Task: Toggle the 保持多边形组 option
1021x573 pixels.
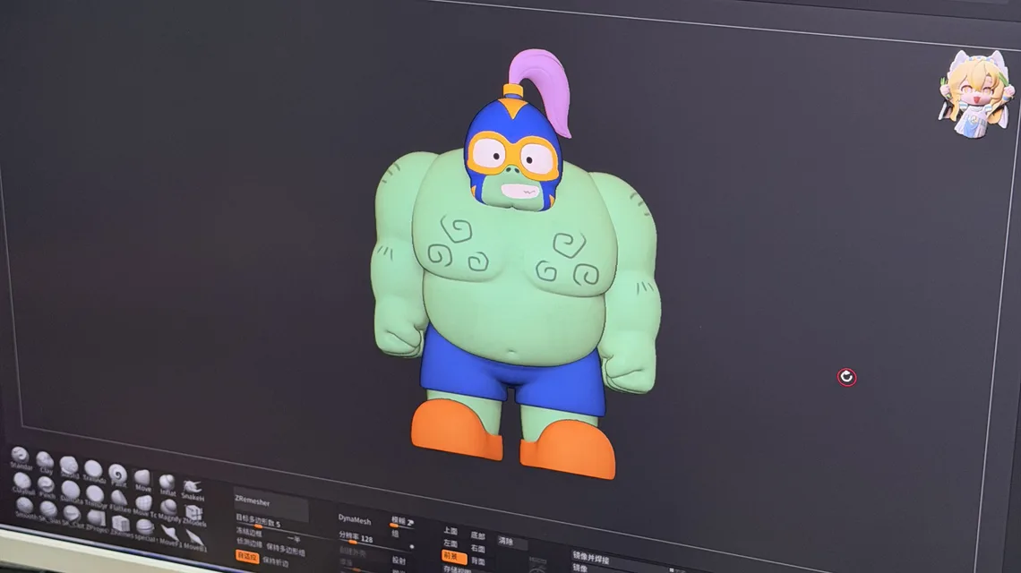Action: pos(285,551)
